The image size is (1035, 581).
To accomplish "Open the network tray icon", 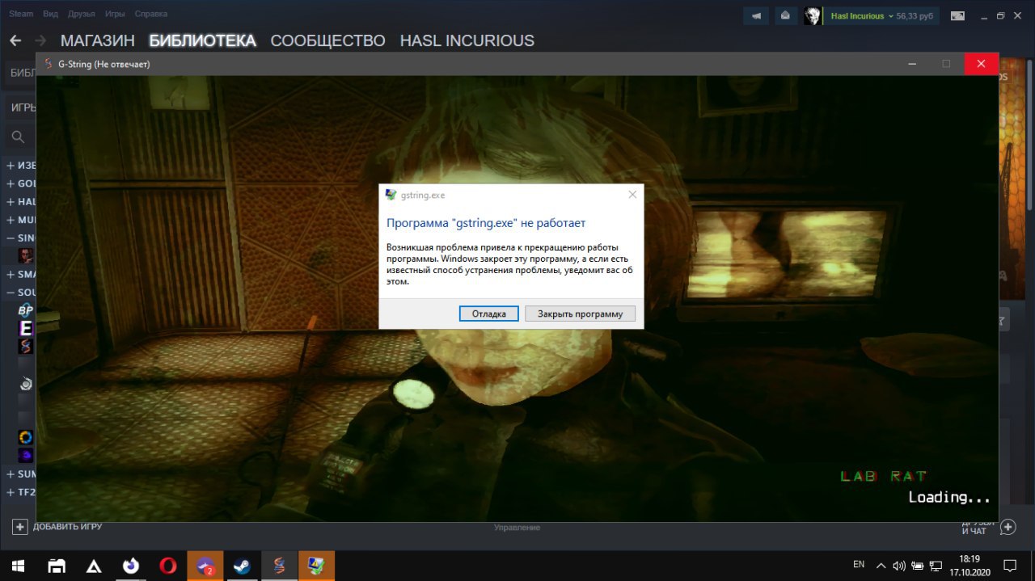I will [x=936, y=565].
